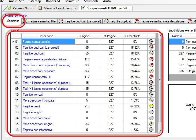The width and height of the screenshot is (196, 140).
Task: Click the 116 pages cell
Action: (x=87, y=59)
